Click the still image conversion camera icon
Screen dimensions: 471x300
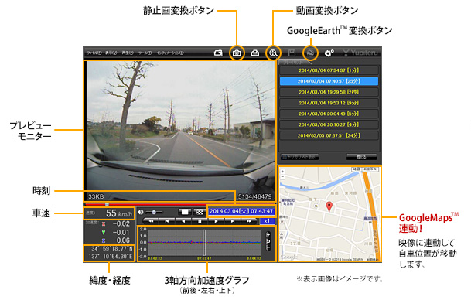[237, 53]
